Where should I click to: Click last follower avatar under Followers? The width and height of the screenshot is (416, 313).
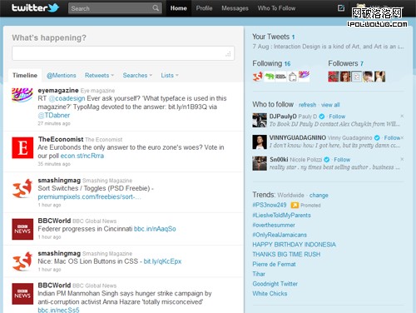(x=379, y=77)
